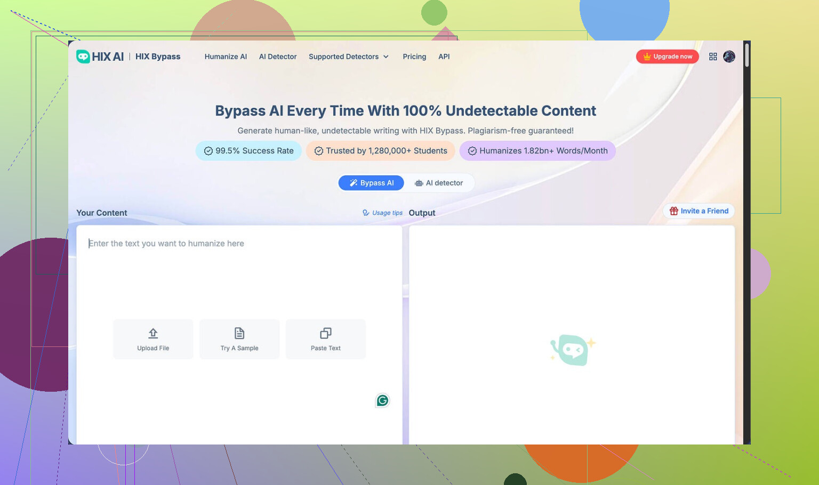Open the apps grid icon
The width and height of the screenshot is (819, 485).
(x=713, y=56)
